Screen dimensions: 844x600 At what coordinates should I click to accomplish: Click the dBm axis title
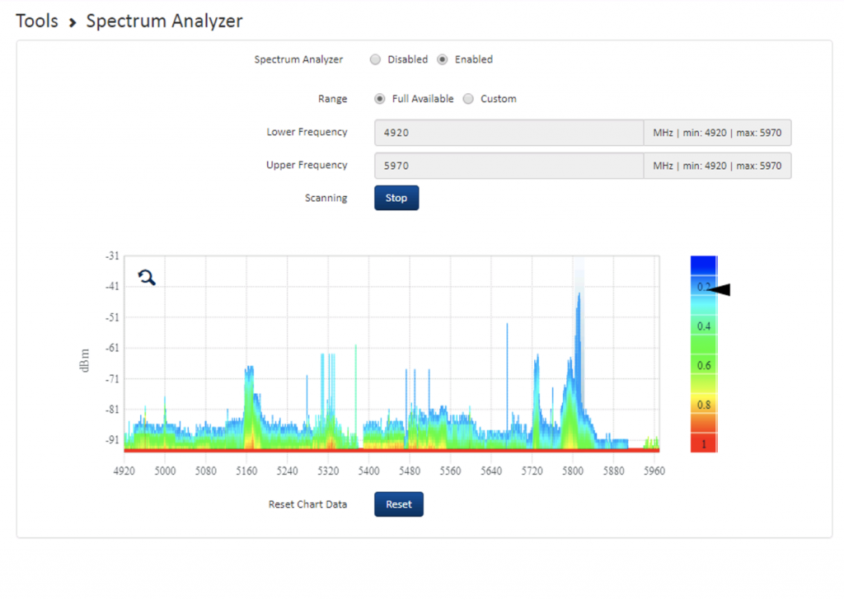[x=85, y=360]
